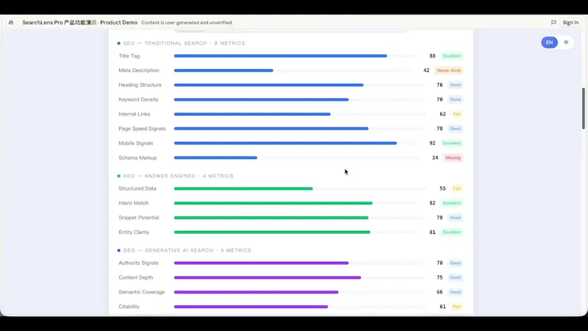The width and height of the screenshot is (588, 331).
Task: Click the Intent Match green progress bar
Action: click(x=295, y=203)
